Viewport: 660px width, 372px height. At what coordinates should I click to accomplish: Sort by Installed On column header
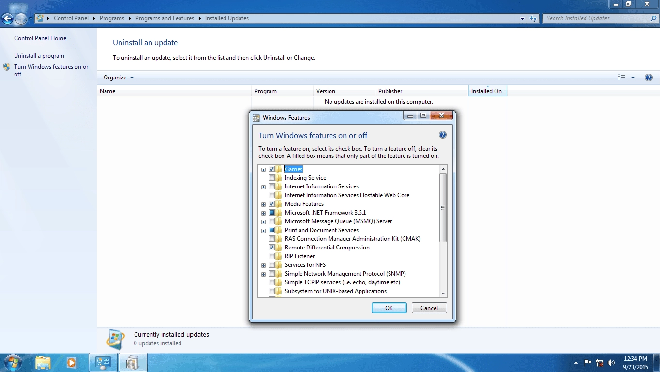click(x=487, y=91)
